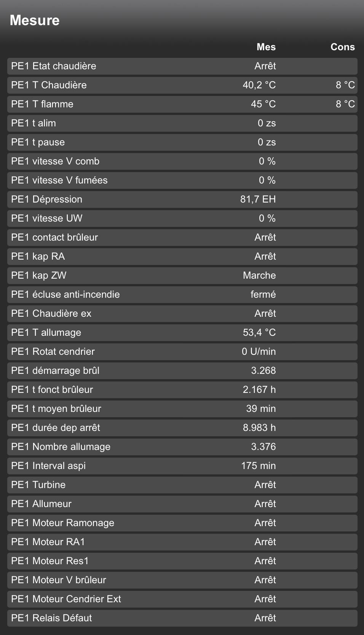Viewport: 364px width, 635px height.
Task: Open the PE1 Interval aspi entry
Action: 182,466
